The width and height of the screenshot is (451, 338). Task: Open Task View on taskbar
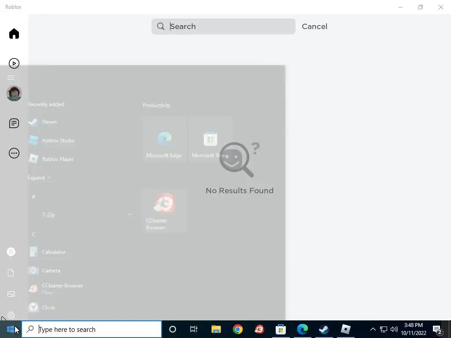(x=194, y=329)
